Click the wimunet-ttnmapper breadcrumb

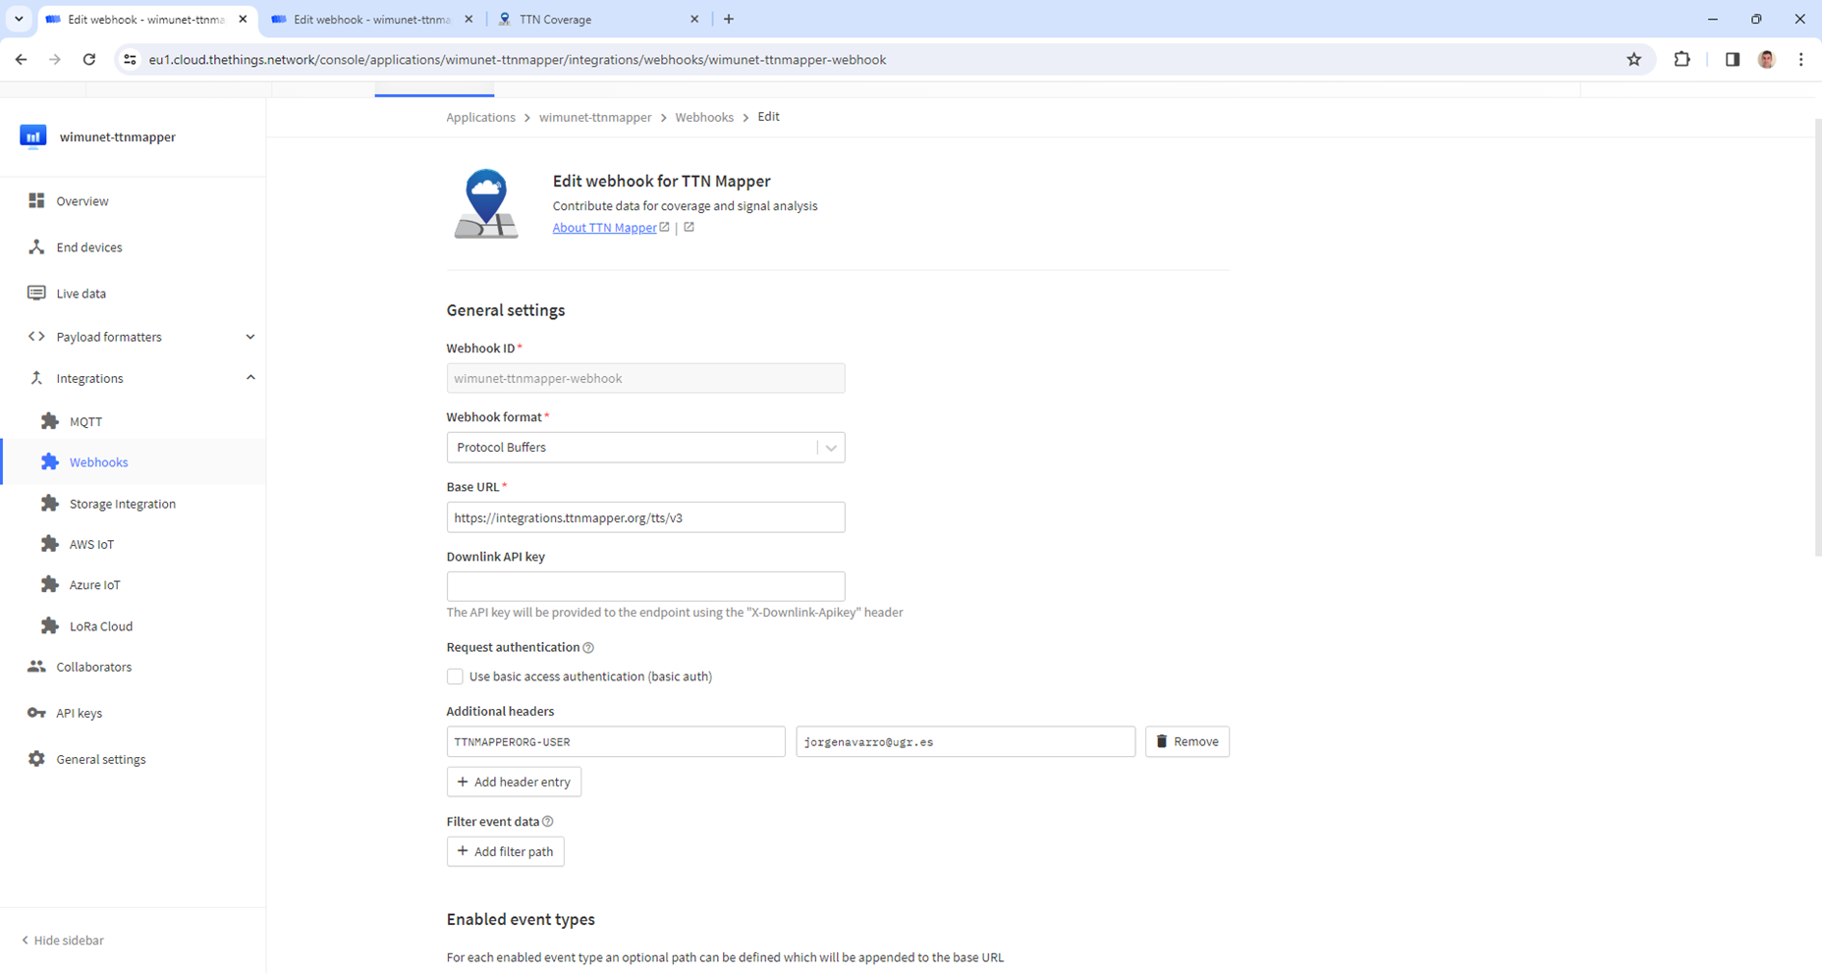595,117
